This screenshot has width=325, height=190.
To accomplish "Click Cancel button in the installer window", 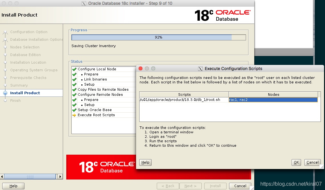I will point(240,186).
